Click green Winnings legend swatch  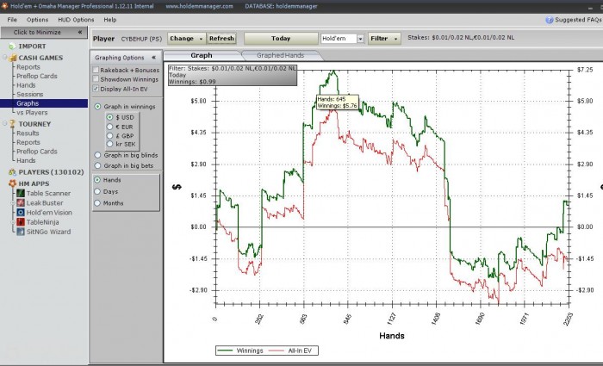[226, 350]
